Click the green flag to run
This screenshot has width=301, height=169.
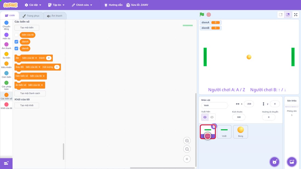202,14
